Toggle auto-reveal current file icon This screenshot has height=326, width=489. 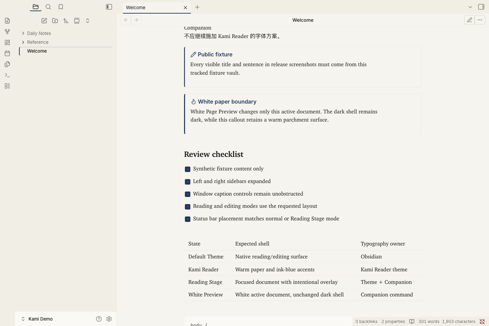coord(77,21)
